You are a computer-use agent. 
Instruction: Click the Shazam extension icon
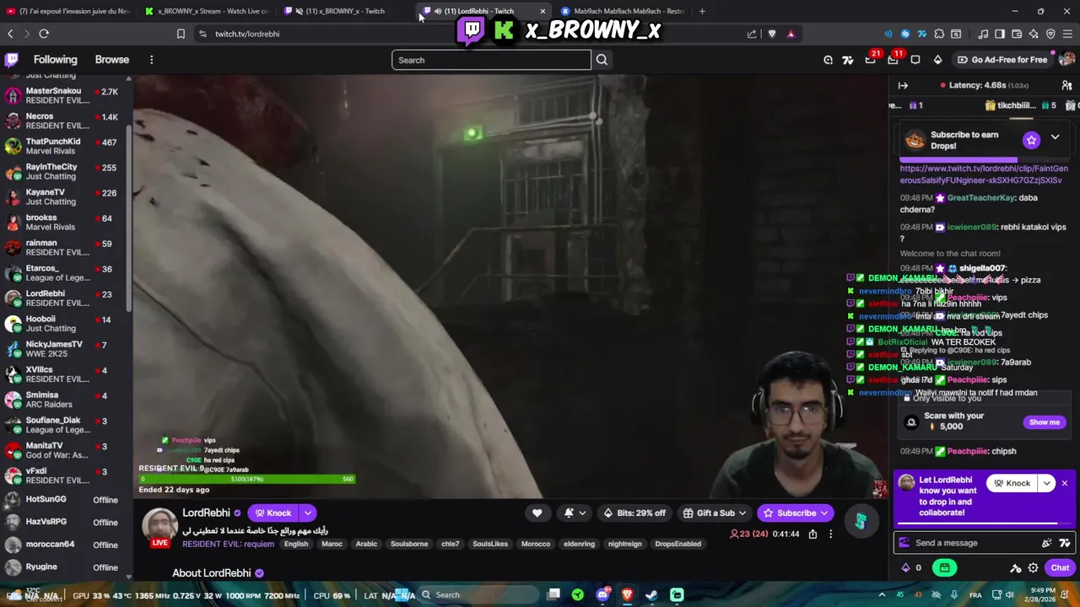pos(905,34)
